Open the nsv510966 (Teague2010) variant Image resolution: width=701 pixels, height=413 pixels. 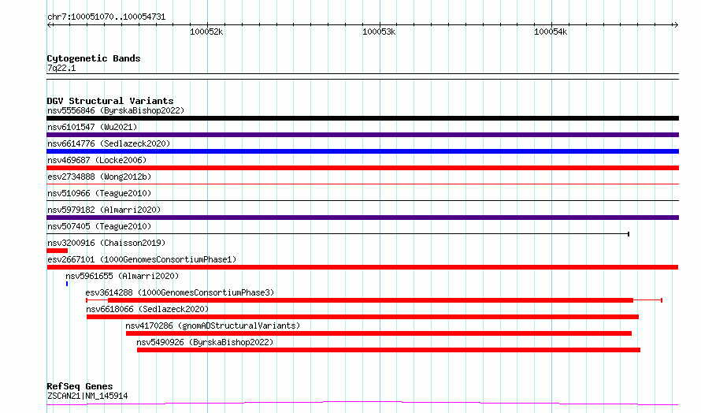click(x=99, y=193)
